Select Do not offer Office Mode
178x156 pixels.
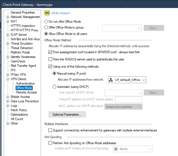46,22
